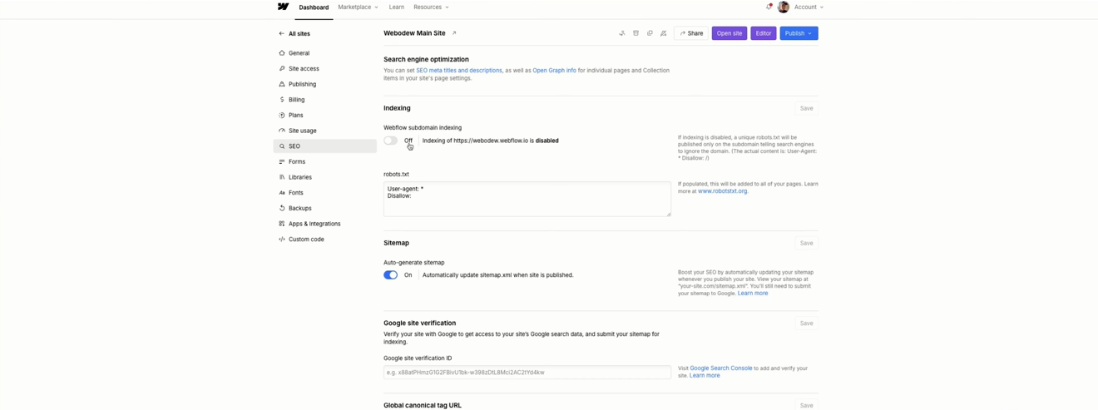Click the Site access key icon

coord(282,69)
